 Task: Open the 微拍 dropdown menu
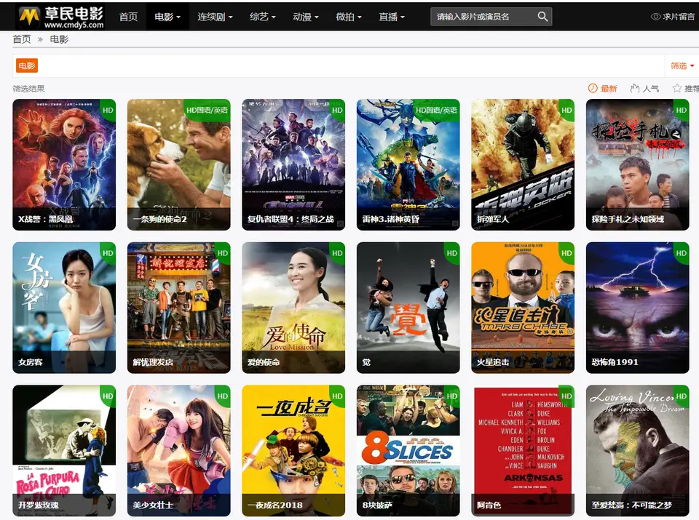(x=349, y=17)
